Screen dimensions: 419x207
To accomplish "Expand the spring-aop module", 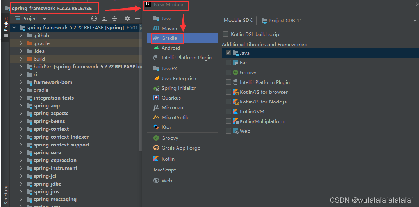I will click(x=21, y=106).
